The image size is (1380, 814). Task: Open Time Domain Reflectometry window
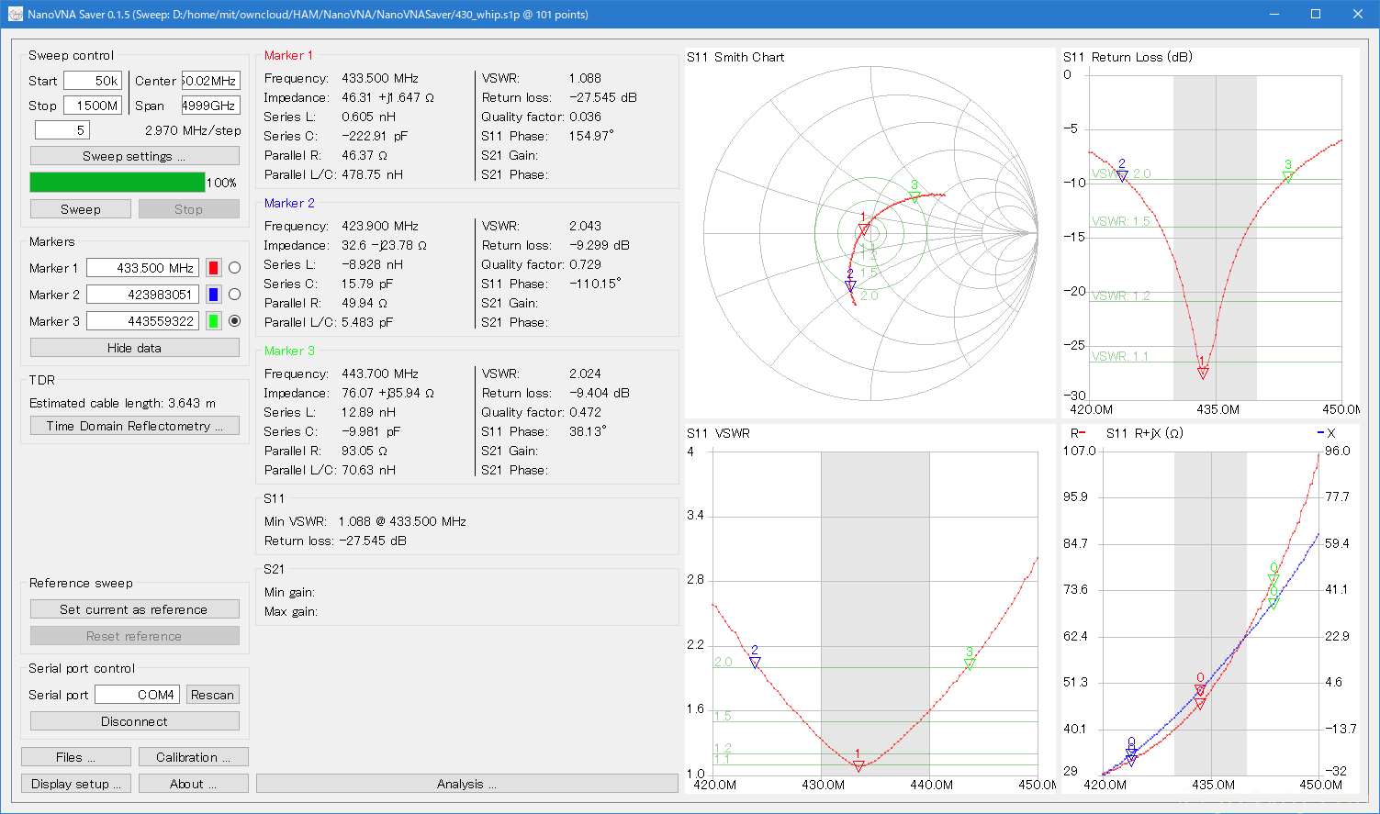click(135, 426)
